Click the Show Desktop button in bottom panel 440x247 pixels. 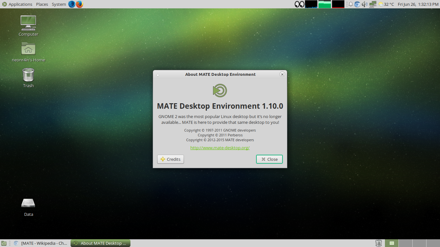tap(4, 243)
